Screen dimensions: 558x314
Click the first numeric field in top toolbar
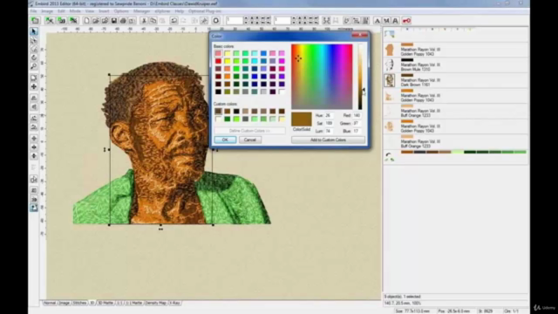click(x=235, y=21)
